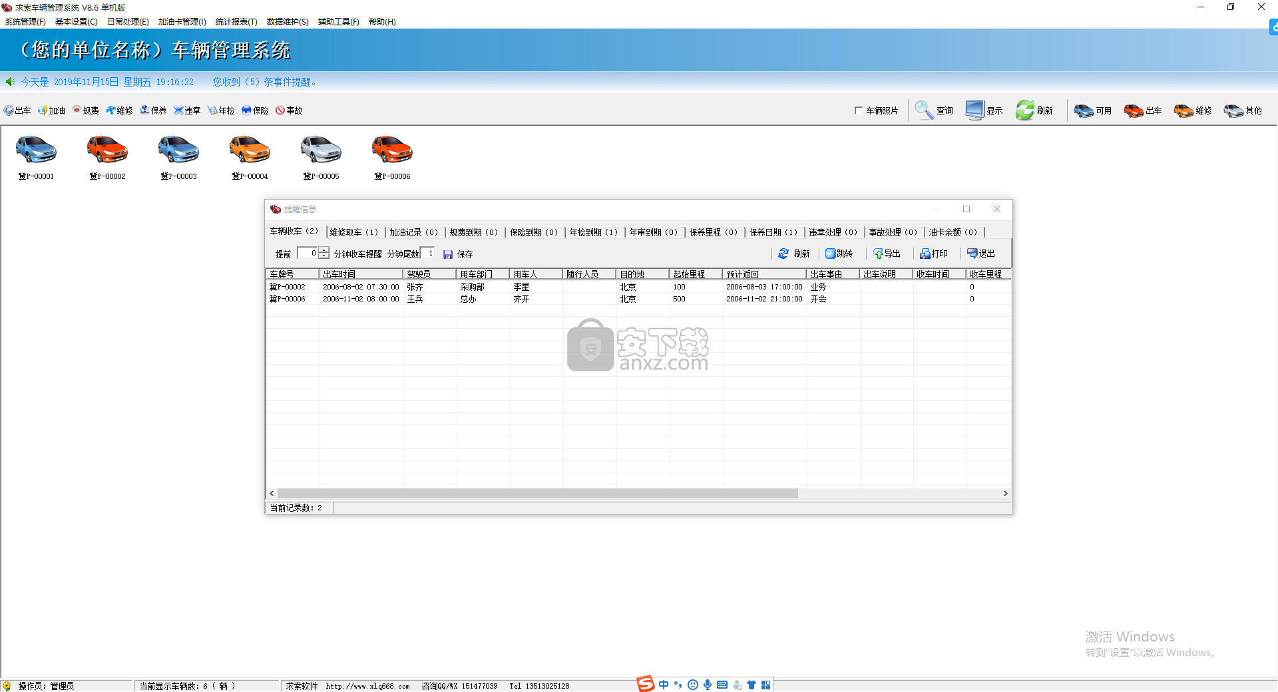Switch to the 保养里程 (0) tab
This screenshot has width=1278, height=692.
[714, 232]
